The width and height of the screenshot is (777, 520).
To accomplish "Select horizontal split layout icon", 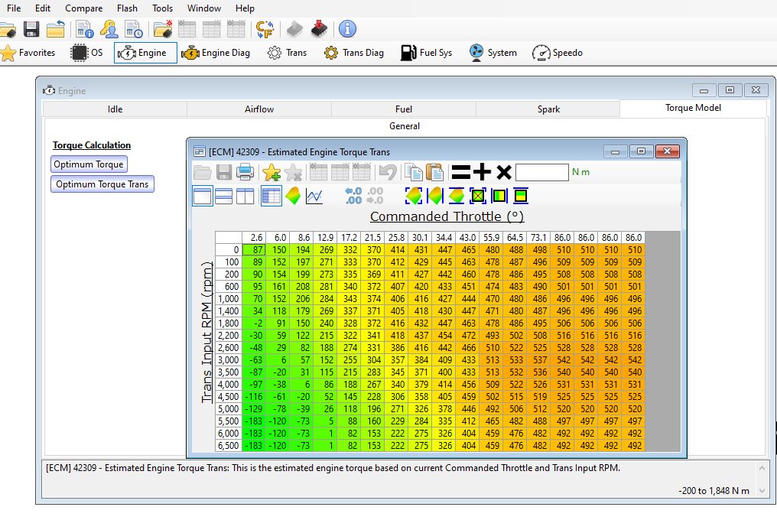I will (223, 196).
